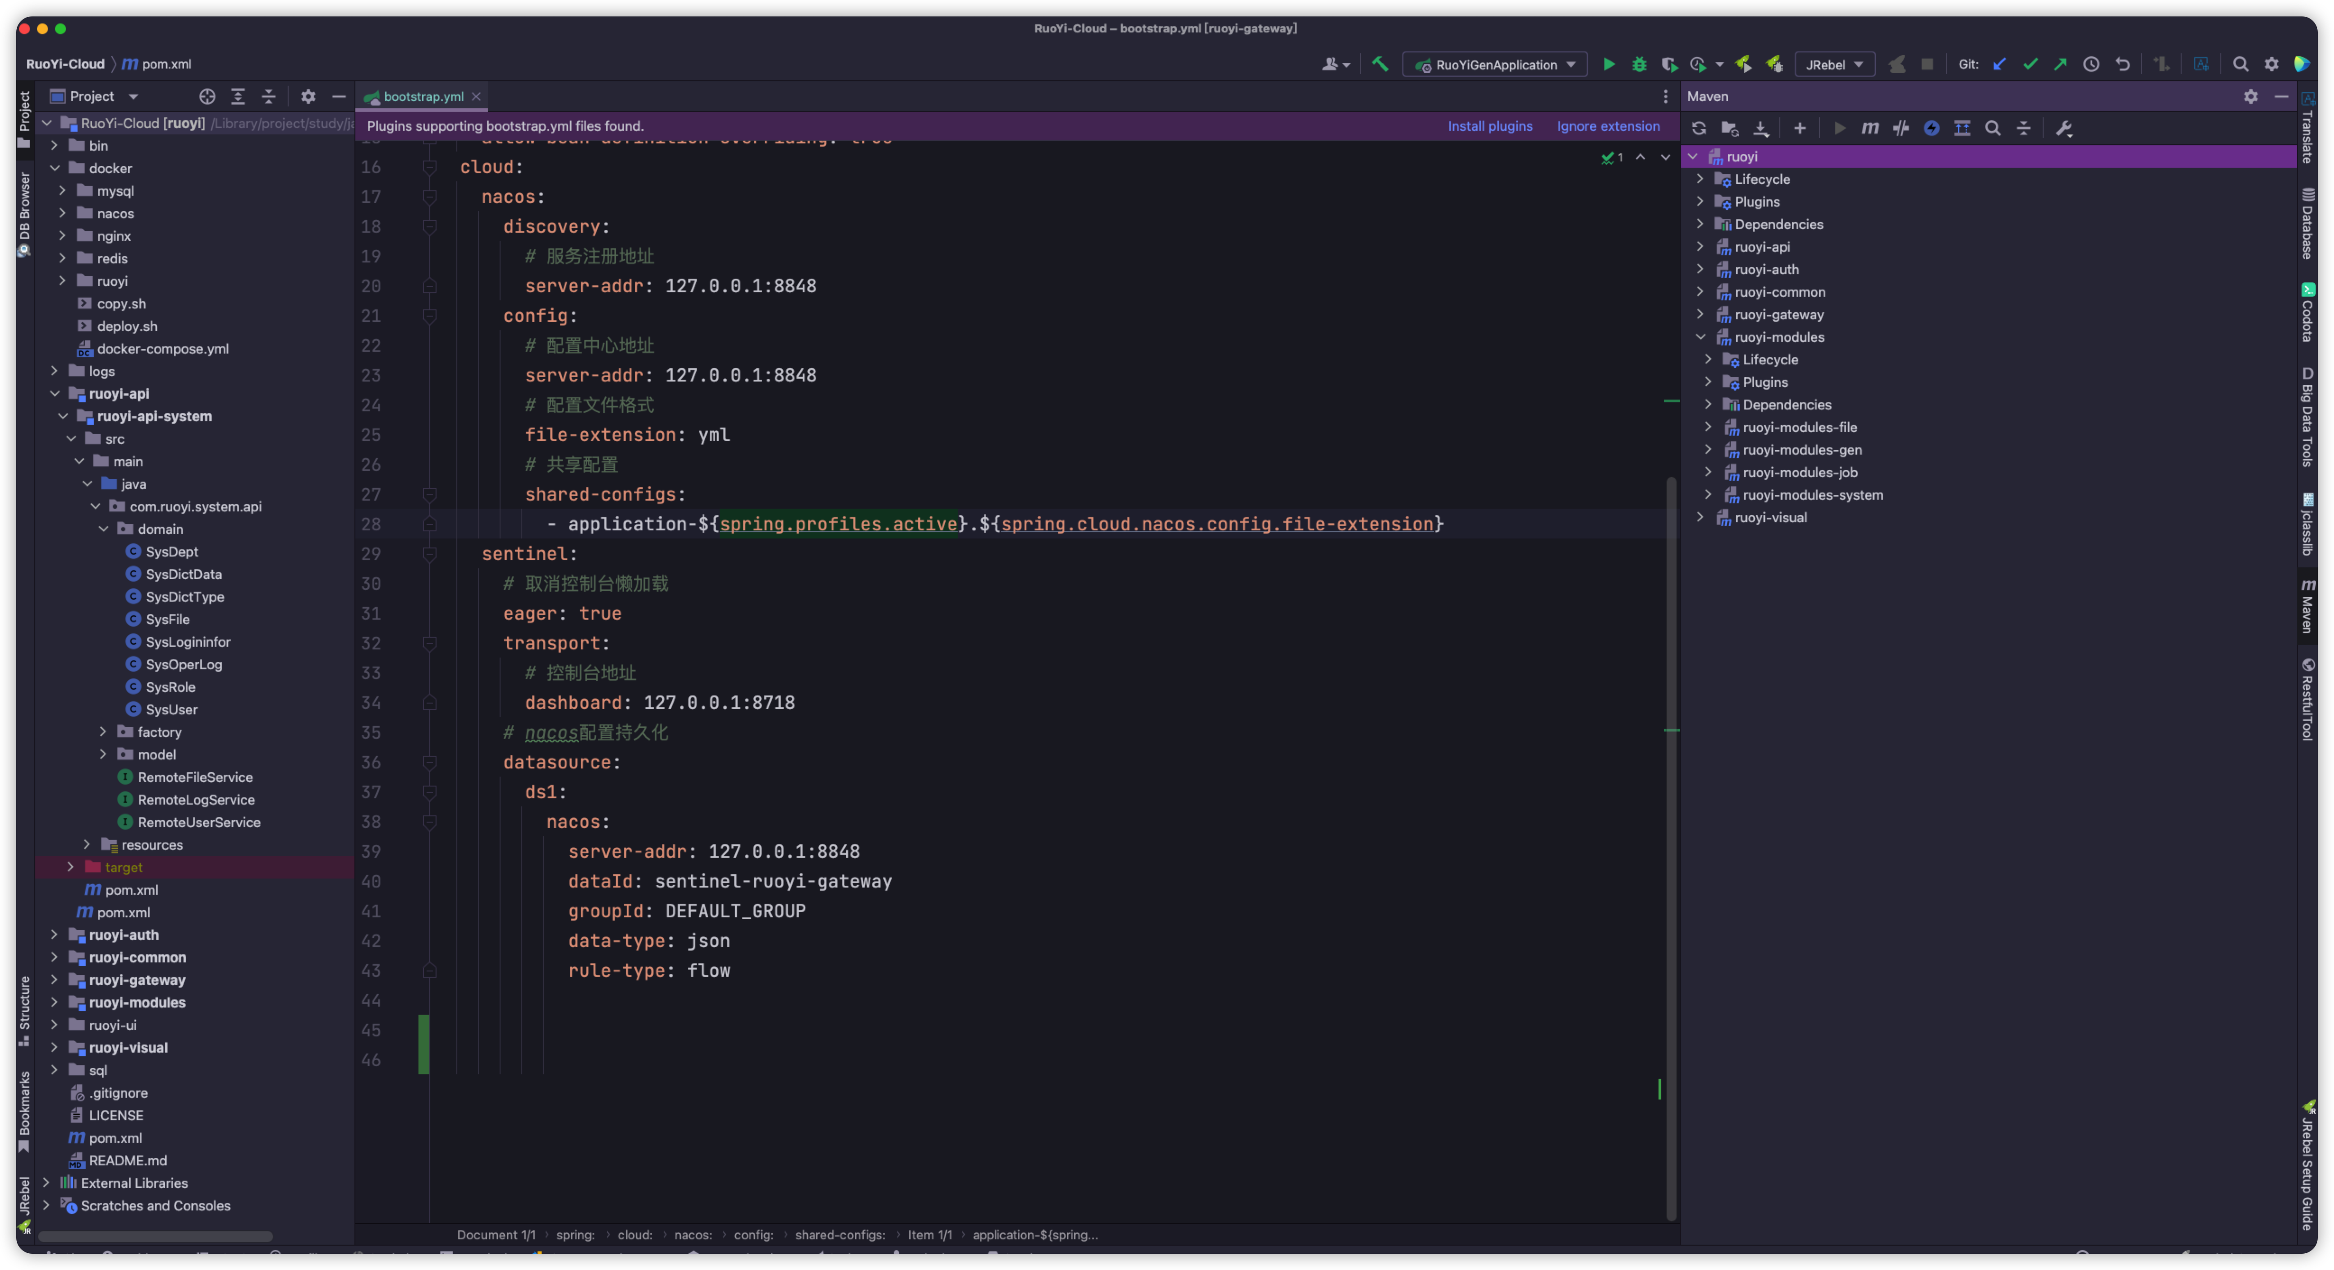Open Maven panel gear options
This screenshot has width=2334, height=1270.
[2251, 96]
